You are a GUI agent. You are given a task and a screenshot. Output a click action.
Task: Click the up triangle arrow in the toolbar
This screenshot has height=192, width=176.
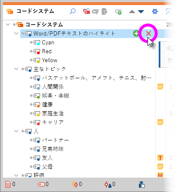132,11
